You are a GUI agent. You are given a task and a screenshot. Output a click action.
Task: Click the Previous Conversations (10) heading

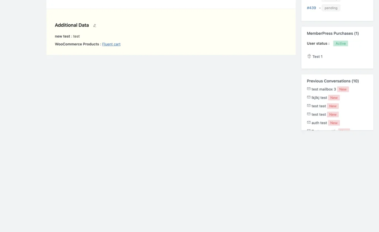pyautogui.click(x=333, y=81)
